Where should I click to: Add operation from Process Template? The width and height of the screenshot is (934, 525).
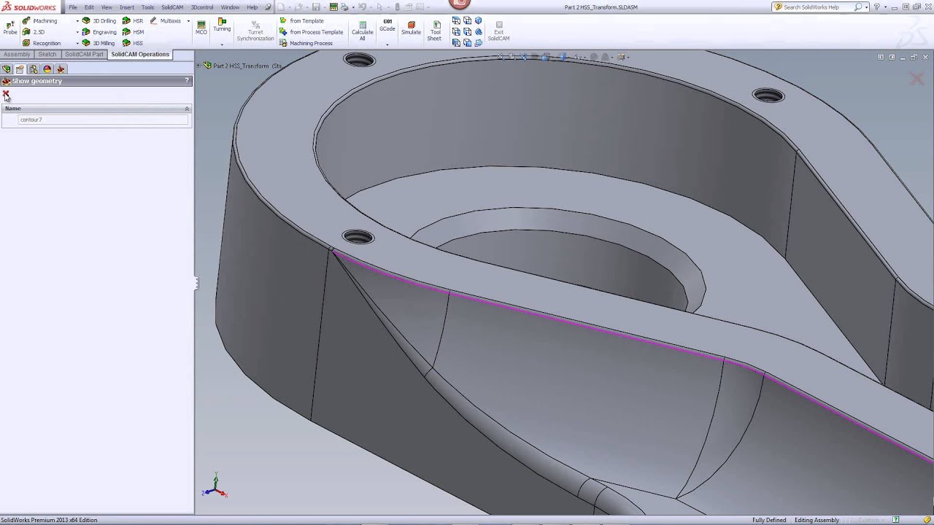click(311, 32)
